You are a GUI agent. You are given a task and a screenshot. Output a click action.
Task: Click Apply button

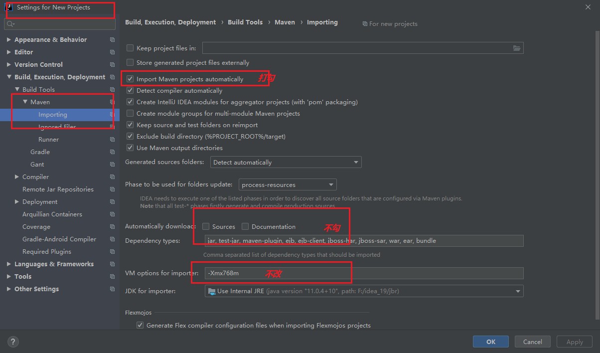575,342
